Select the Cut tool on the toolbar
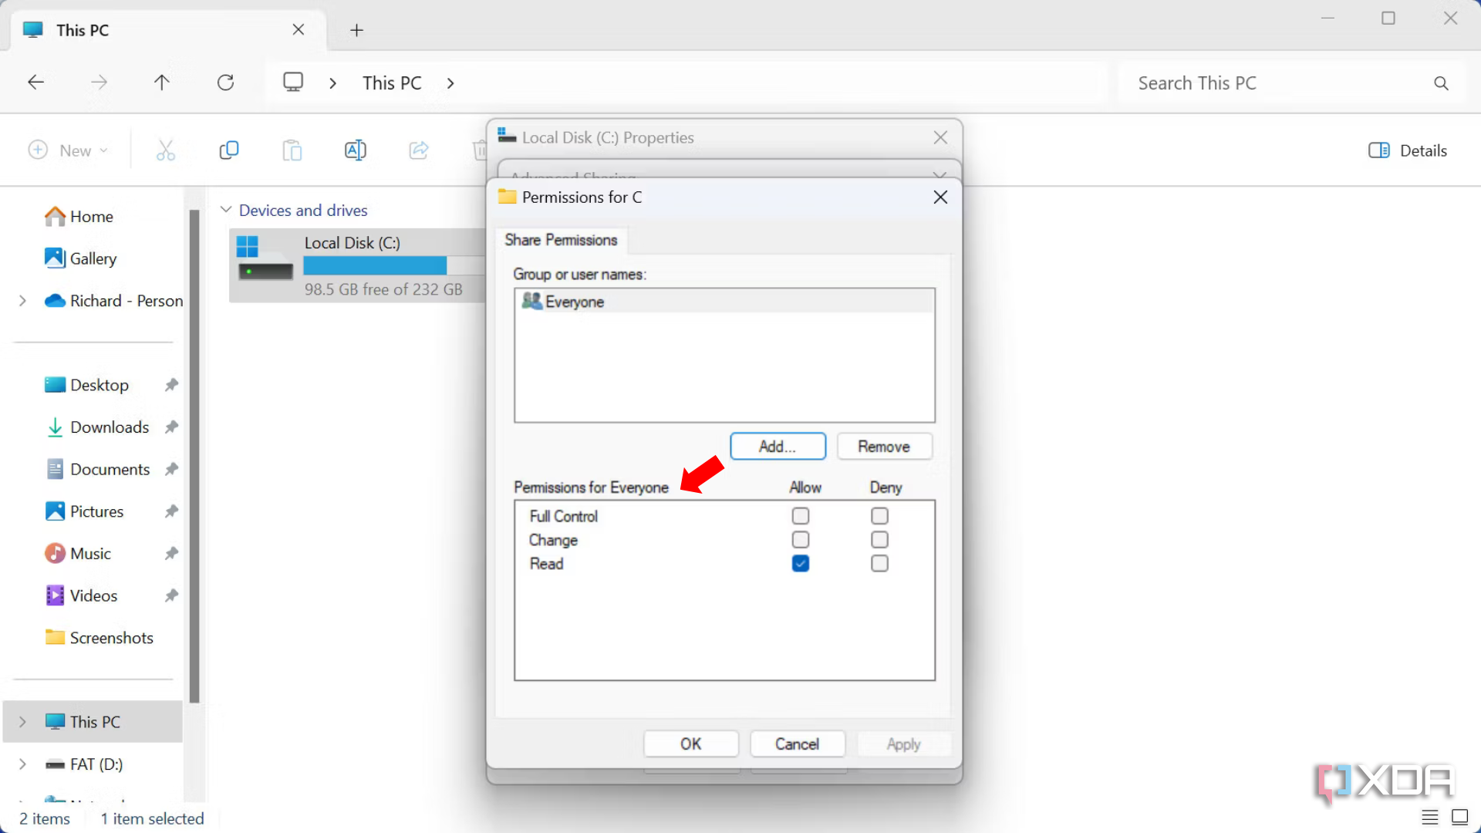The width and height of the screenshot is (1481, 833). [166, 150]
